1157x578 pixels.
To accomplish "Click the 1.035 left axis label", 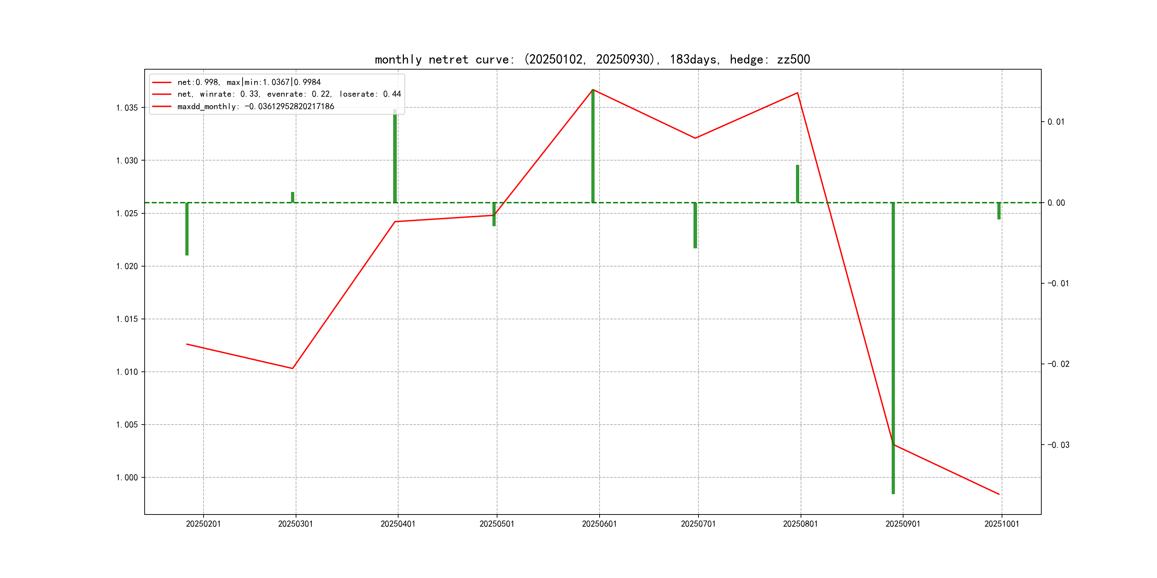I will click(127, 108).
